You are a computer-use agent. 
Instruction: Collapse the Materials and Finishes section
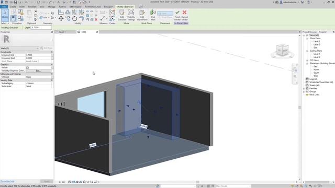52,74
